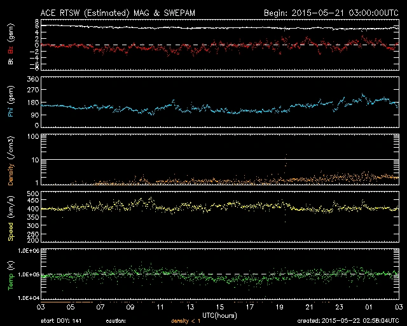Viewport: 407px width, 326px height.
Task: Click the white Bt axis label
Action: tap(10, 61)
